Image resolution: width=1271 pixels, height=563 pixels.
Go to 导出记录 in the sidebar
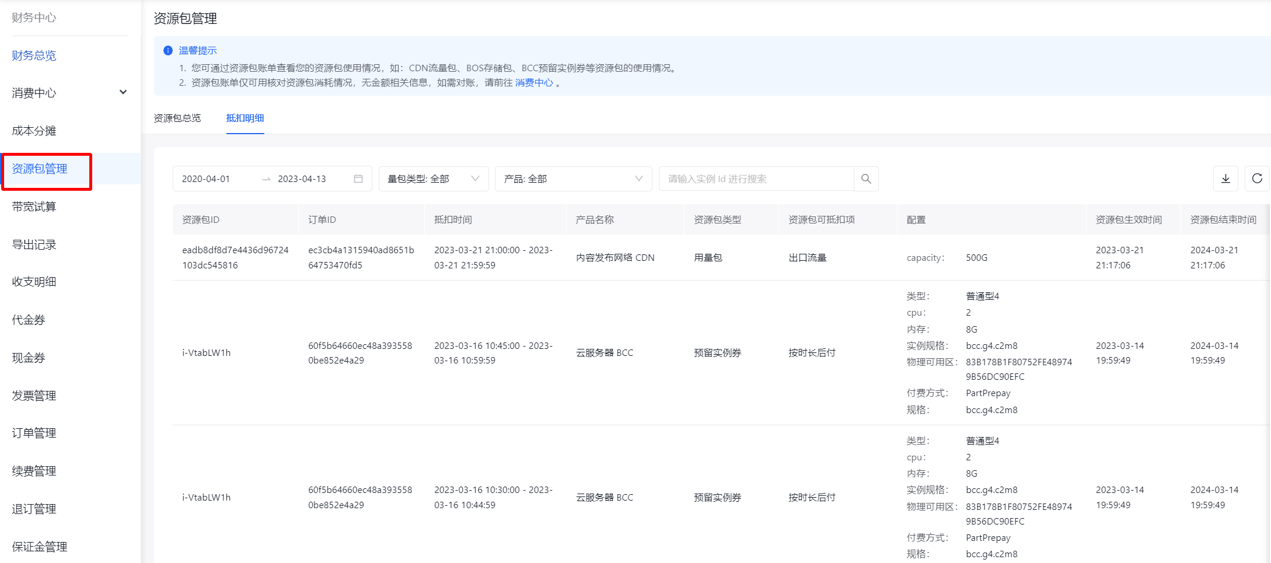pyautogui.click(x=34, y=244)
